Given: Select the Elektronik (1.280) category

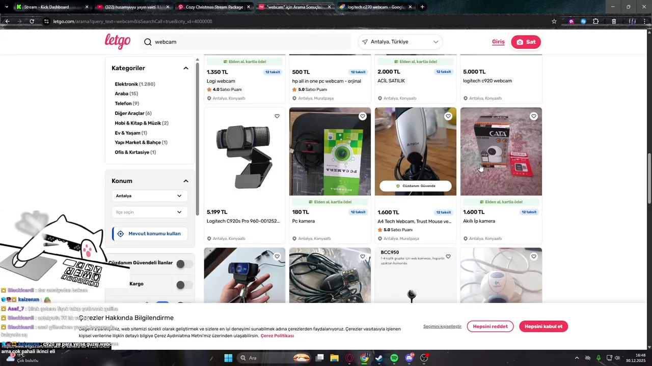Looking at the screenshot, I should (135, 84).
